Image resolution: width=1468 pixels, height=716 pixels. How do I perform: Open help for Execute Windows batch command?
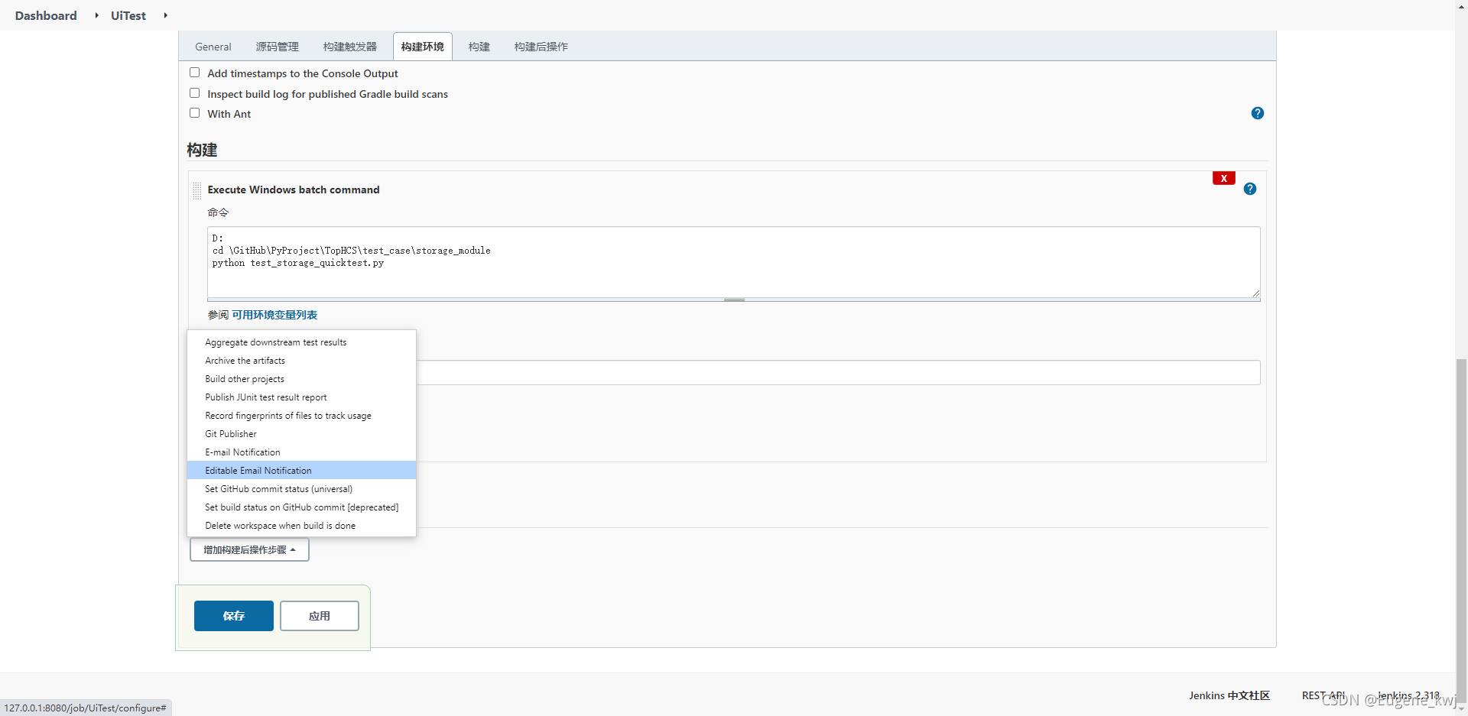tap(1249, 189)
